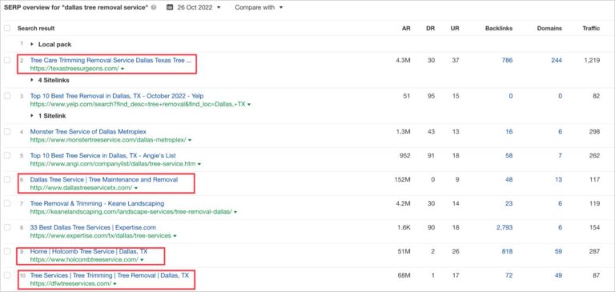Click the 13 domains count for dallastreeservicetx
615x292 pixels.
point(558,179)
